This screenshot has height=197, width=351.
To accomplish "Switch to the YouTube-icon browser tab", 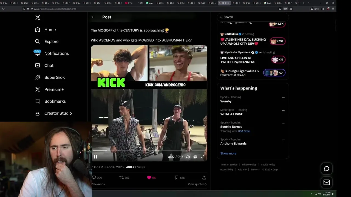I will click(129, 3).
